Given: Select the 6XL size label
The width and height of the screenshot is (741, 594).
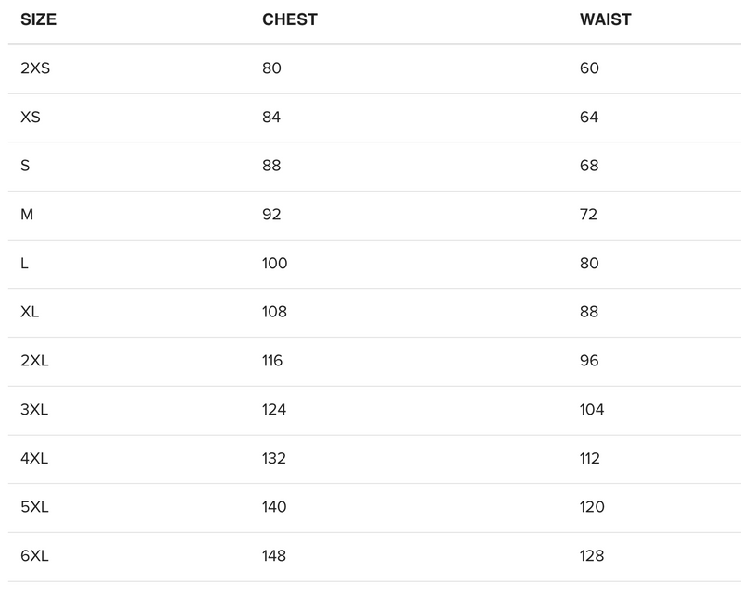Looking at the screenshot, I should click(34, 556).
